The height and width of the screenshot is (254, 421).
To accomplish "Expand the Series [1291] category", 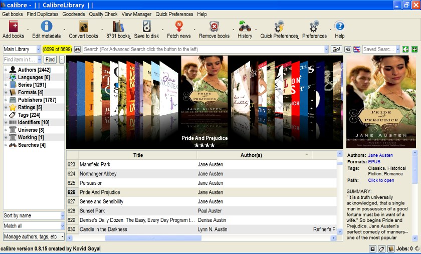I will pyautogui.click(x=6, y=85).
